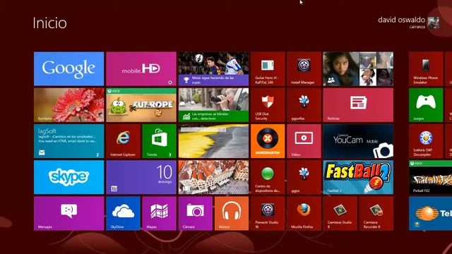Screen dimensions: 452x254
Task: Click the Inicio heading text
Action: click(x=50, y=23)
